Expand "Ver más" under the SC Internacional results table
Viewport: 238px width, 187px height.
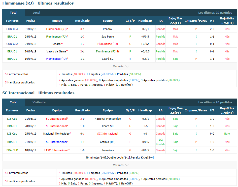pyautogui.click(x=121, y=165)
